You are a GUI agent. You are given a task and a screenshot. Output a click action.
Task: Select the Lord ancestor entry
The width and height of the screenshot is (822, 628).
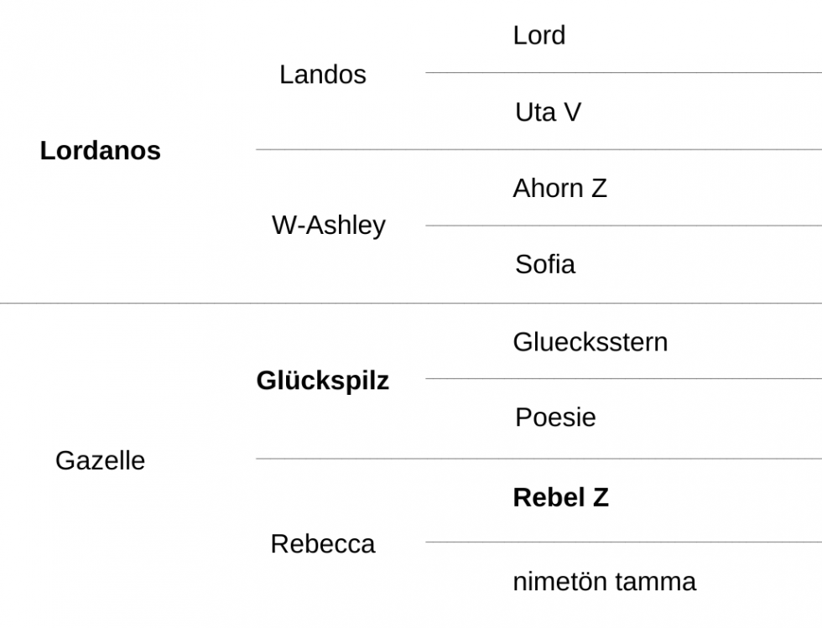pyautogui.click(x=538, y=36)
